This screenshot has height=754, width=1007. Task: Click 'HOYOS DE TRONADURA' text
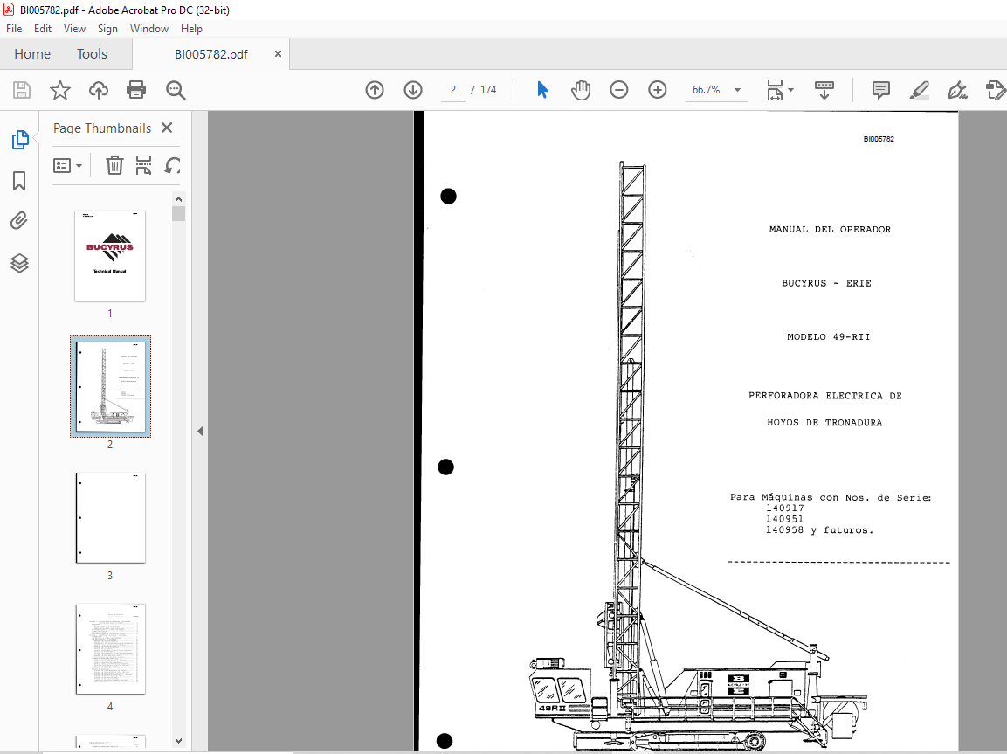click(x=824, y=423)
